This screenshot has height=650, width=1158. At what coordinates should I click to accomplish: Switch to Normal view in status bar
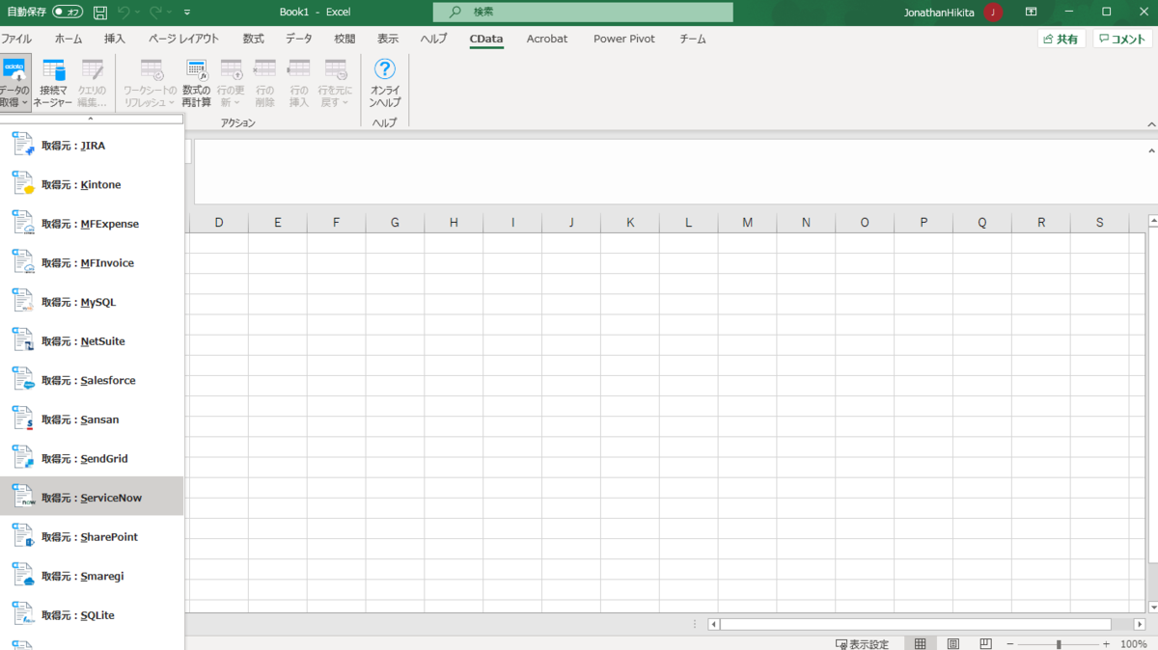pyautogui.click(x=920, y=642)
